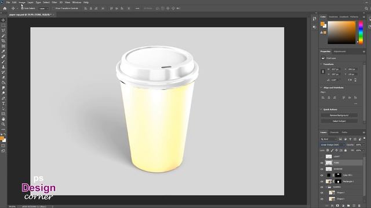Image resolution: width=371 pixels, height=208 pixels.
Task: Open more align options ellipsis in Properties
Action: tap(355, 103)
